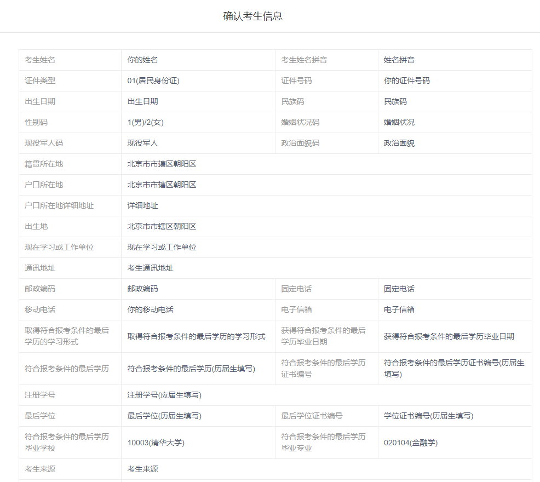
Task: Click the 户口所在地 label cell
Action: point(70,185)
